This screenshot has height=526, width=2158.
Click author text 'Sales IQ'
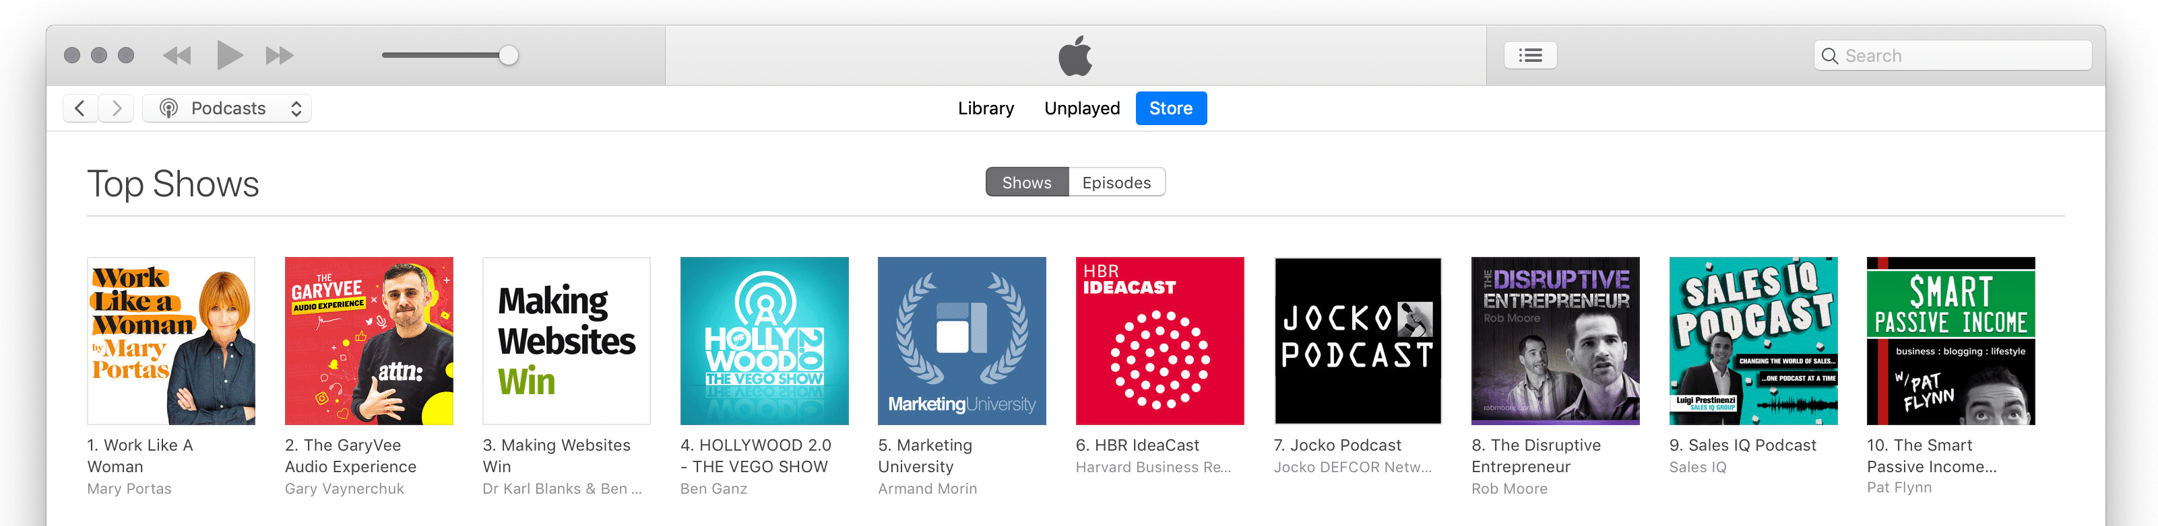[1697, 467]
